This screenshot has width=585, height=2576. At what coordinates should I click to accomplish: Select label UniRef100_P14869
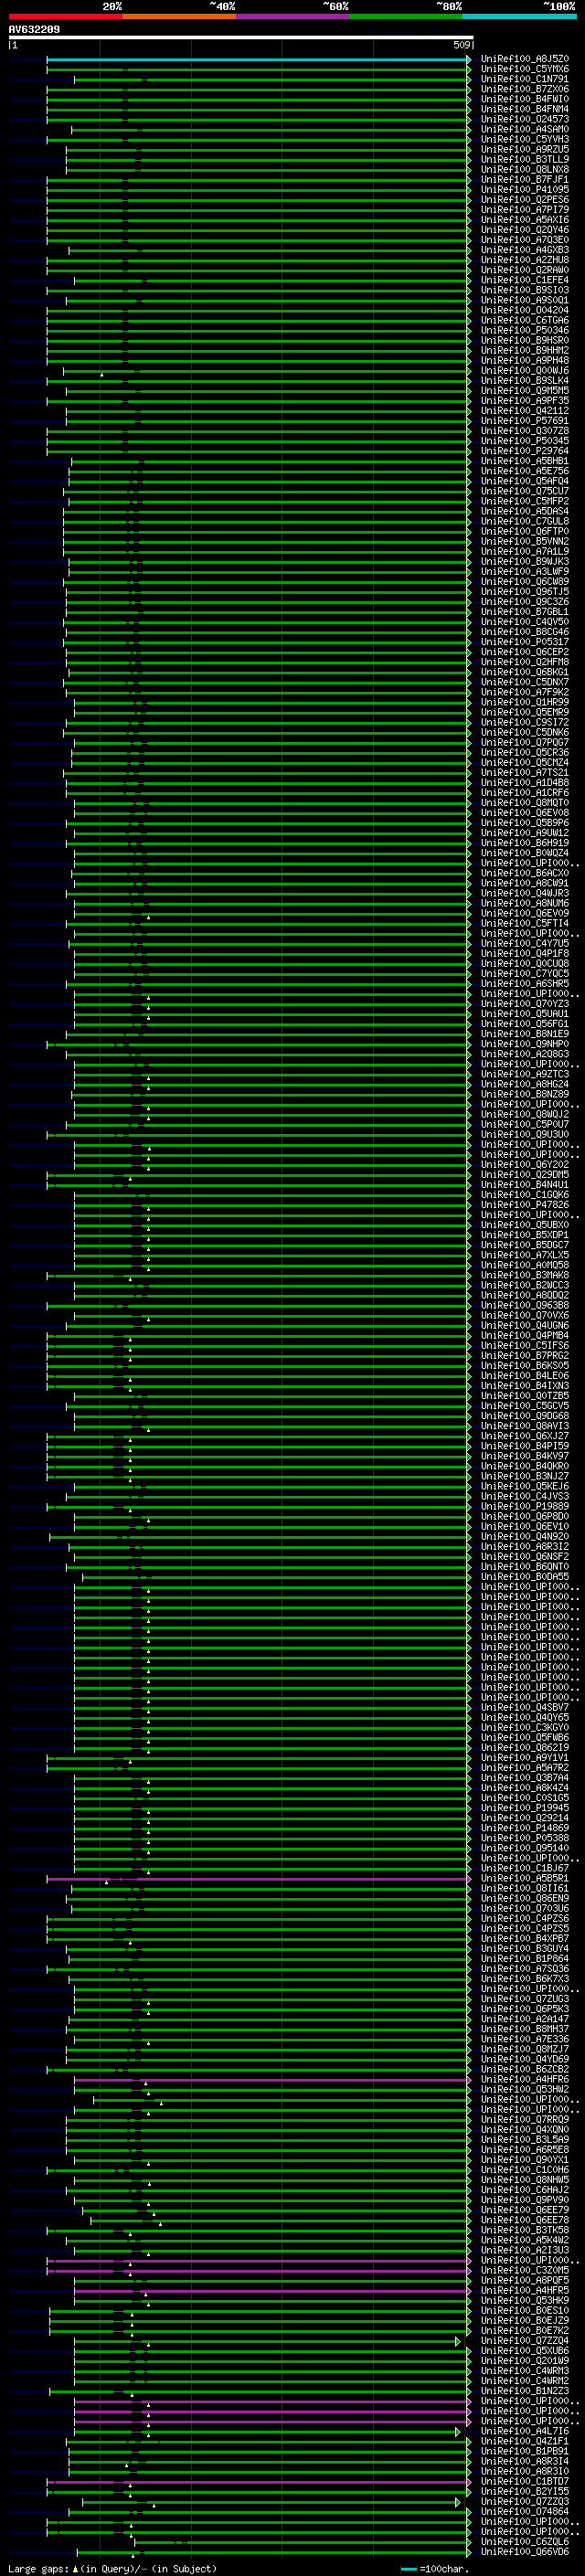(x=525, y=1828)
